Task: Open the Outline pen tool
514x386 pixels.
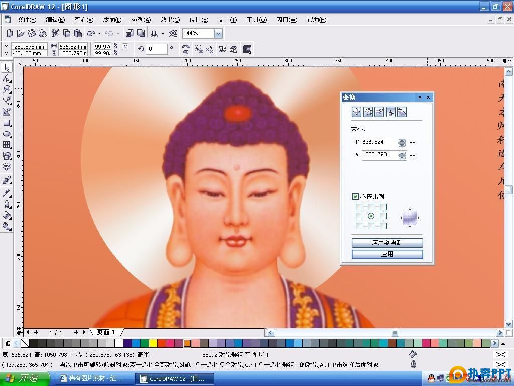Action: [x=7, y=204]
